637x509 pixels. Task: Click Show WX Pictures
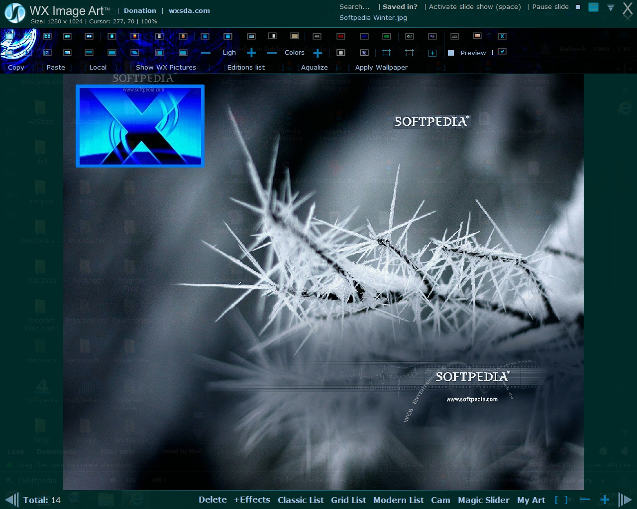tap(166, 67)
